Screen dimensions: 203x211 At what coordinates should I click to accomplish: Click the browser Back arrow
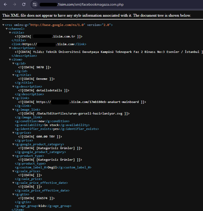5,4
